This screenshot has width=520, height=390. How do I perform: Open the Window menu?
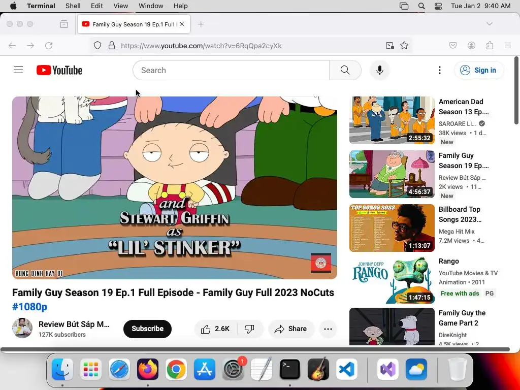[x=151, y=6]
